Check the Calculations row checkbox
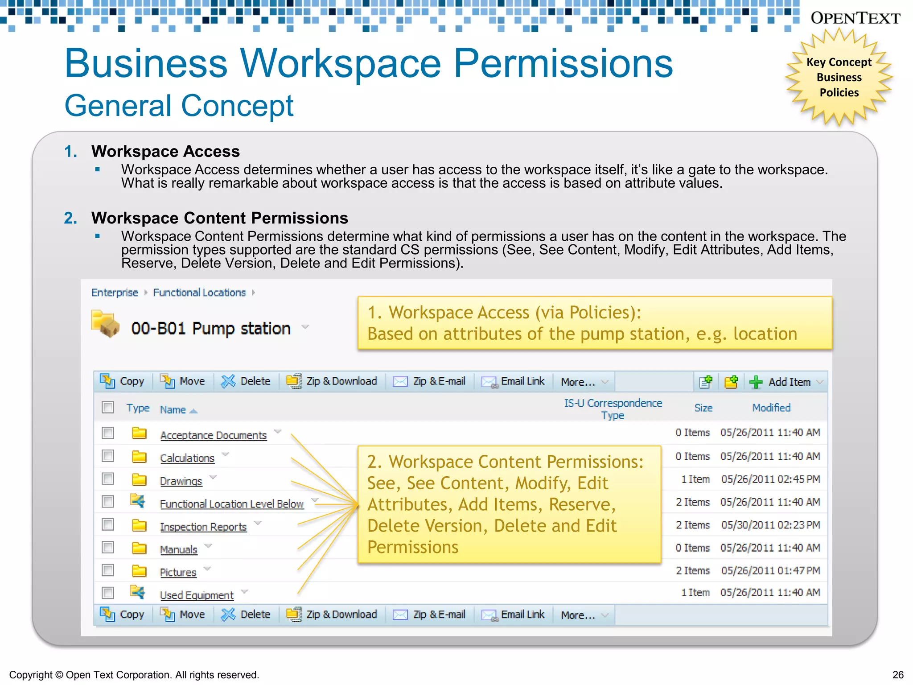The height and width of the screenshot is (685, 913). (x=108, y=456)
